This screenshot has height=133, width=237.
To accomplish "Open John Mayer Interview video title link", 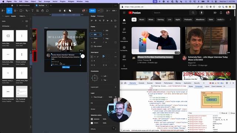I will 208,58.
